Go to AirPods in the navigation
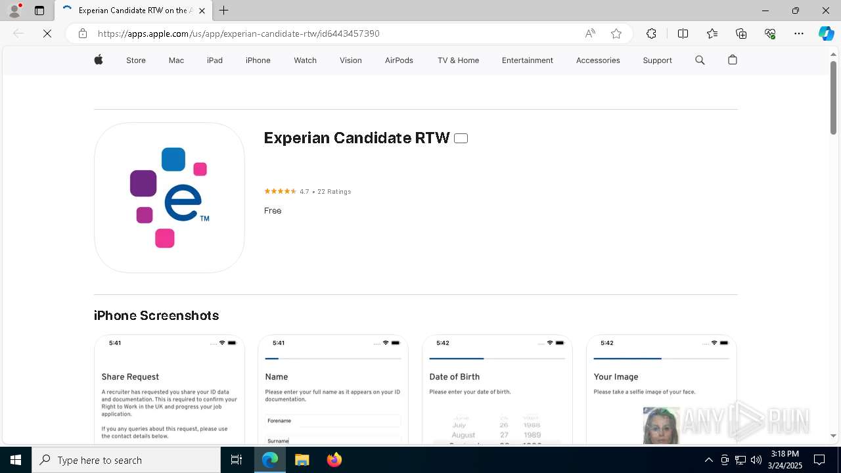Screen dimensions: 841x473 click(399, 60)
